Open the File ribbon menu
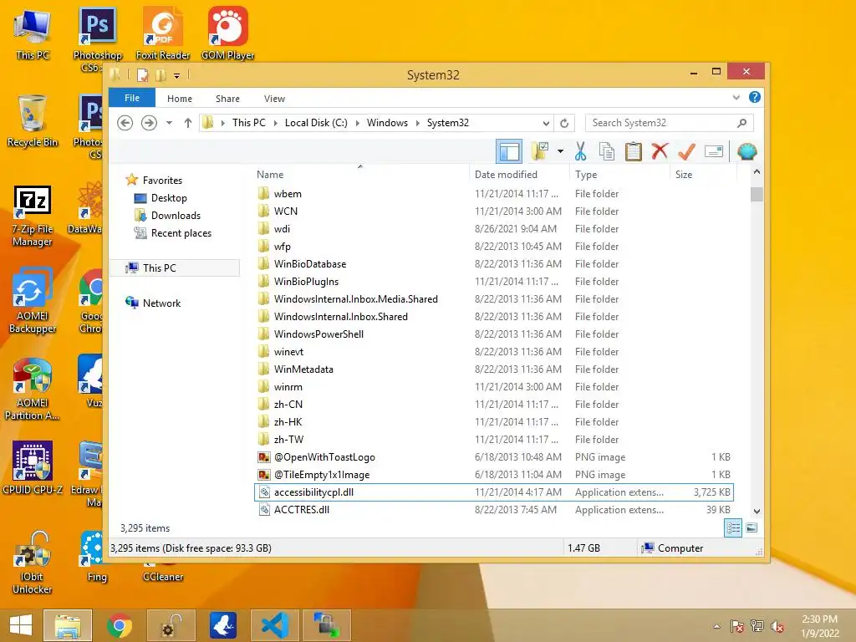This screenshot has width=856, height=642. 132,98
